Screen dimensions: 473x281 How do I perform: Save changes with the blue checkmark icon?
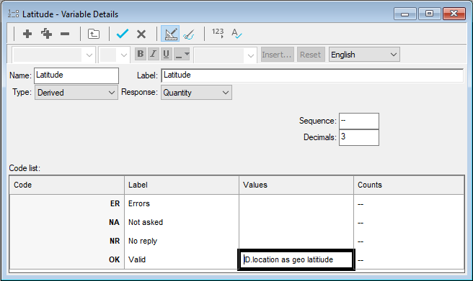point(123,34)
